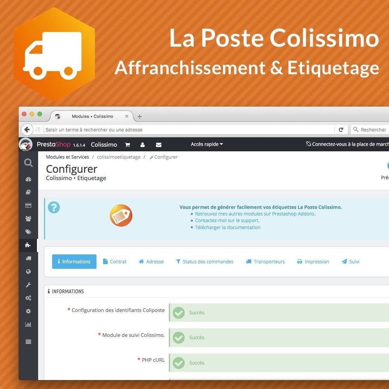This screenshot has height=389, width=389.
Task: Open the Shipping truck icon in sidebar
Action: [x=28, y=258]
